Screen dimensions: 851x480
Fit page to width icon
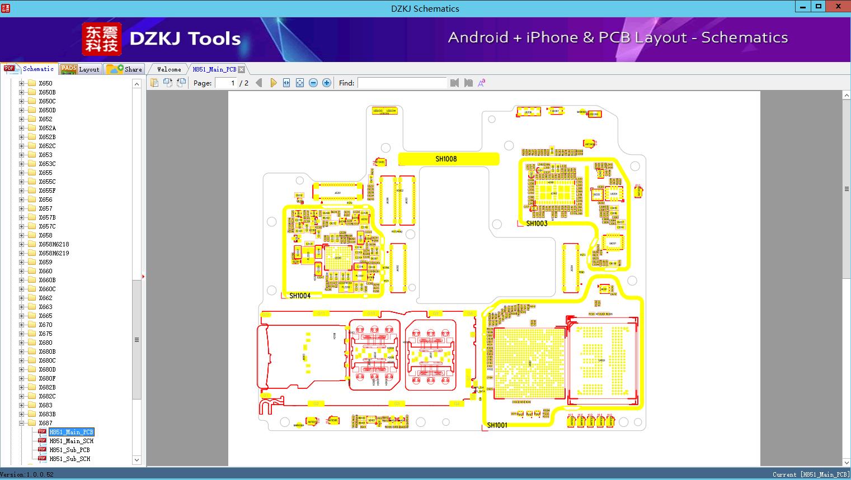pyautogui.click(x=286, y=83)
